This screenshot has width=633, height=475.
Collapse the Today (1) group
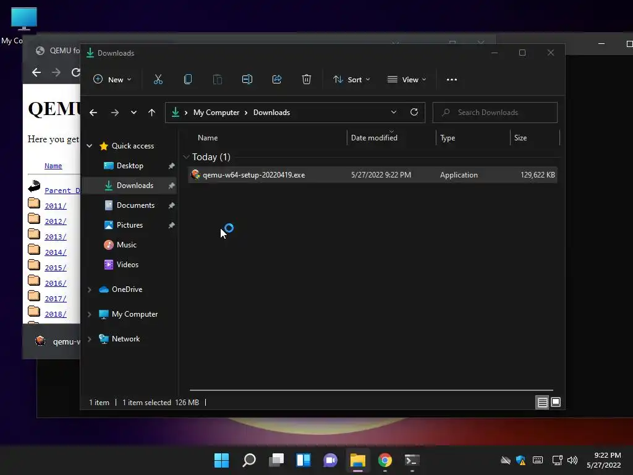pos(186,156)
